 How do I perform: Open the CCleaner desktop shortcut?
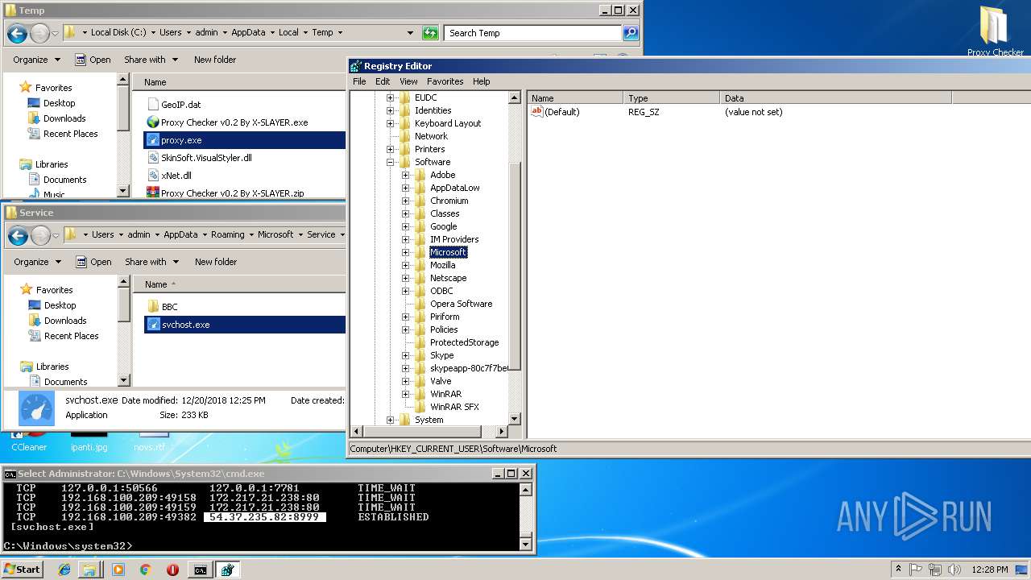[29, 441]
